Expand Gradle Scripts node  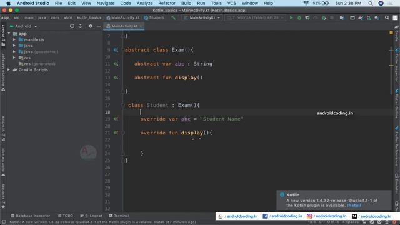9,69
